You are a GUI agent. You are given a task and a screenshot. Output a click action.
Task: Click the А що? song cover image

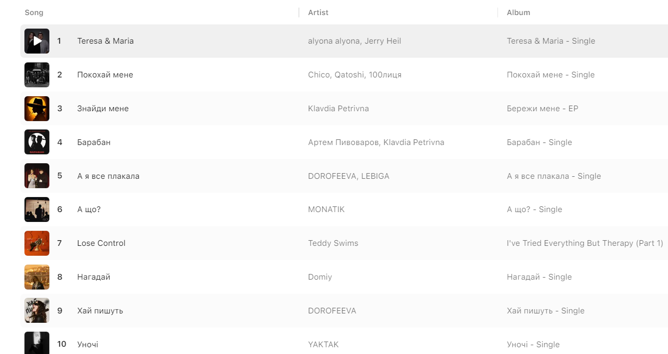tap(37, 209)
